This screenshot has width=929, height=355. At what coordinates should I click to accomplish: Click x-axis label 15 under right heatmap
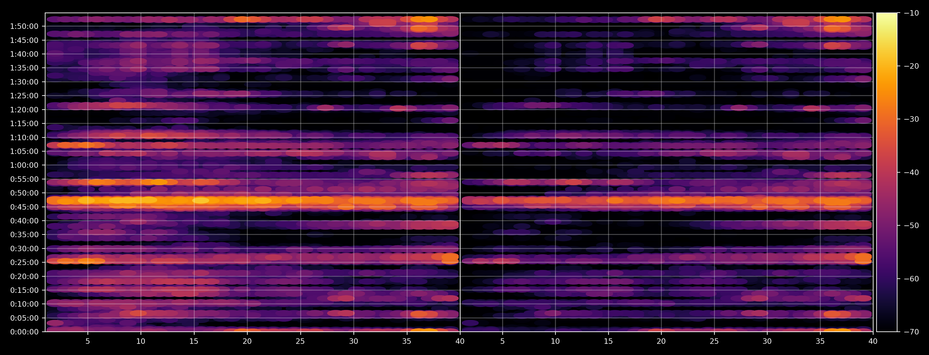click(608, 341)
